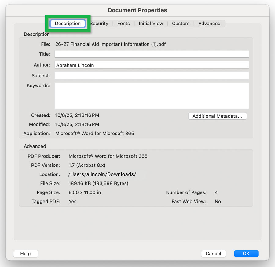Select the Financial Aid PDF file name

click(110, 44)
